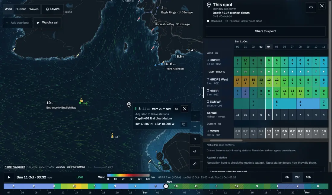Play the forecast timeline animation
Viewport: 332px width, 195px height.
[9, 177]
